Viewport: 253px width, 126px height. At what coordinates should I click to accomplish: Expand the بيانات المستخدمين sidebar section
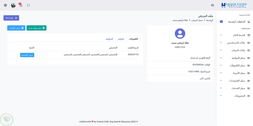click(235, 43)
